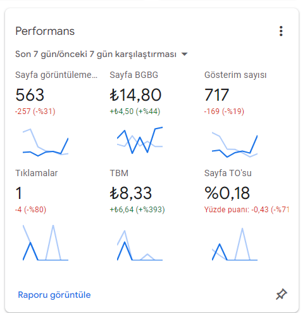The width and height of the screenshot is (305, 313).
Task: Click the -169 (-%19) change text
Action: point(224,112)
